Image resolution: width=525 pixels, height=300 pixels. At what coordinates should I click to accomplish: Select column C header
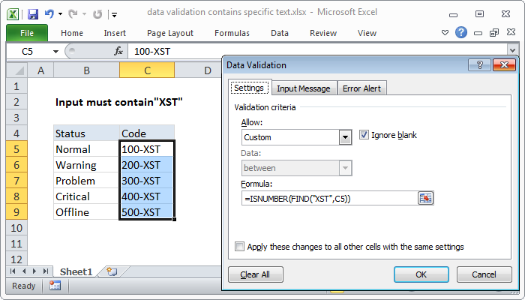147,70
